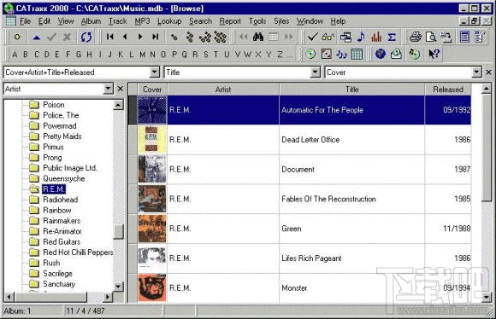Jump to the last record
The height and width of the screenshot is (319, 496).
155,37
